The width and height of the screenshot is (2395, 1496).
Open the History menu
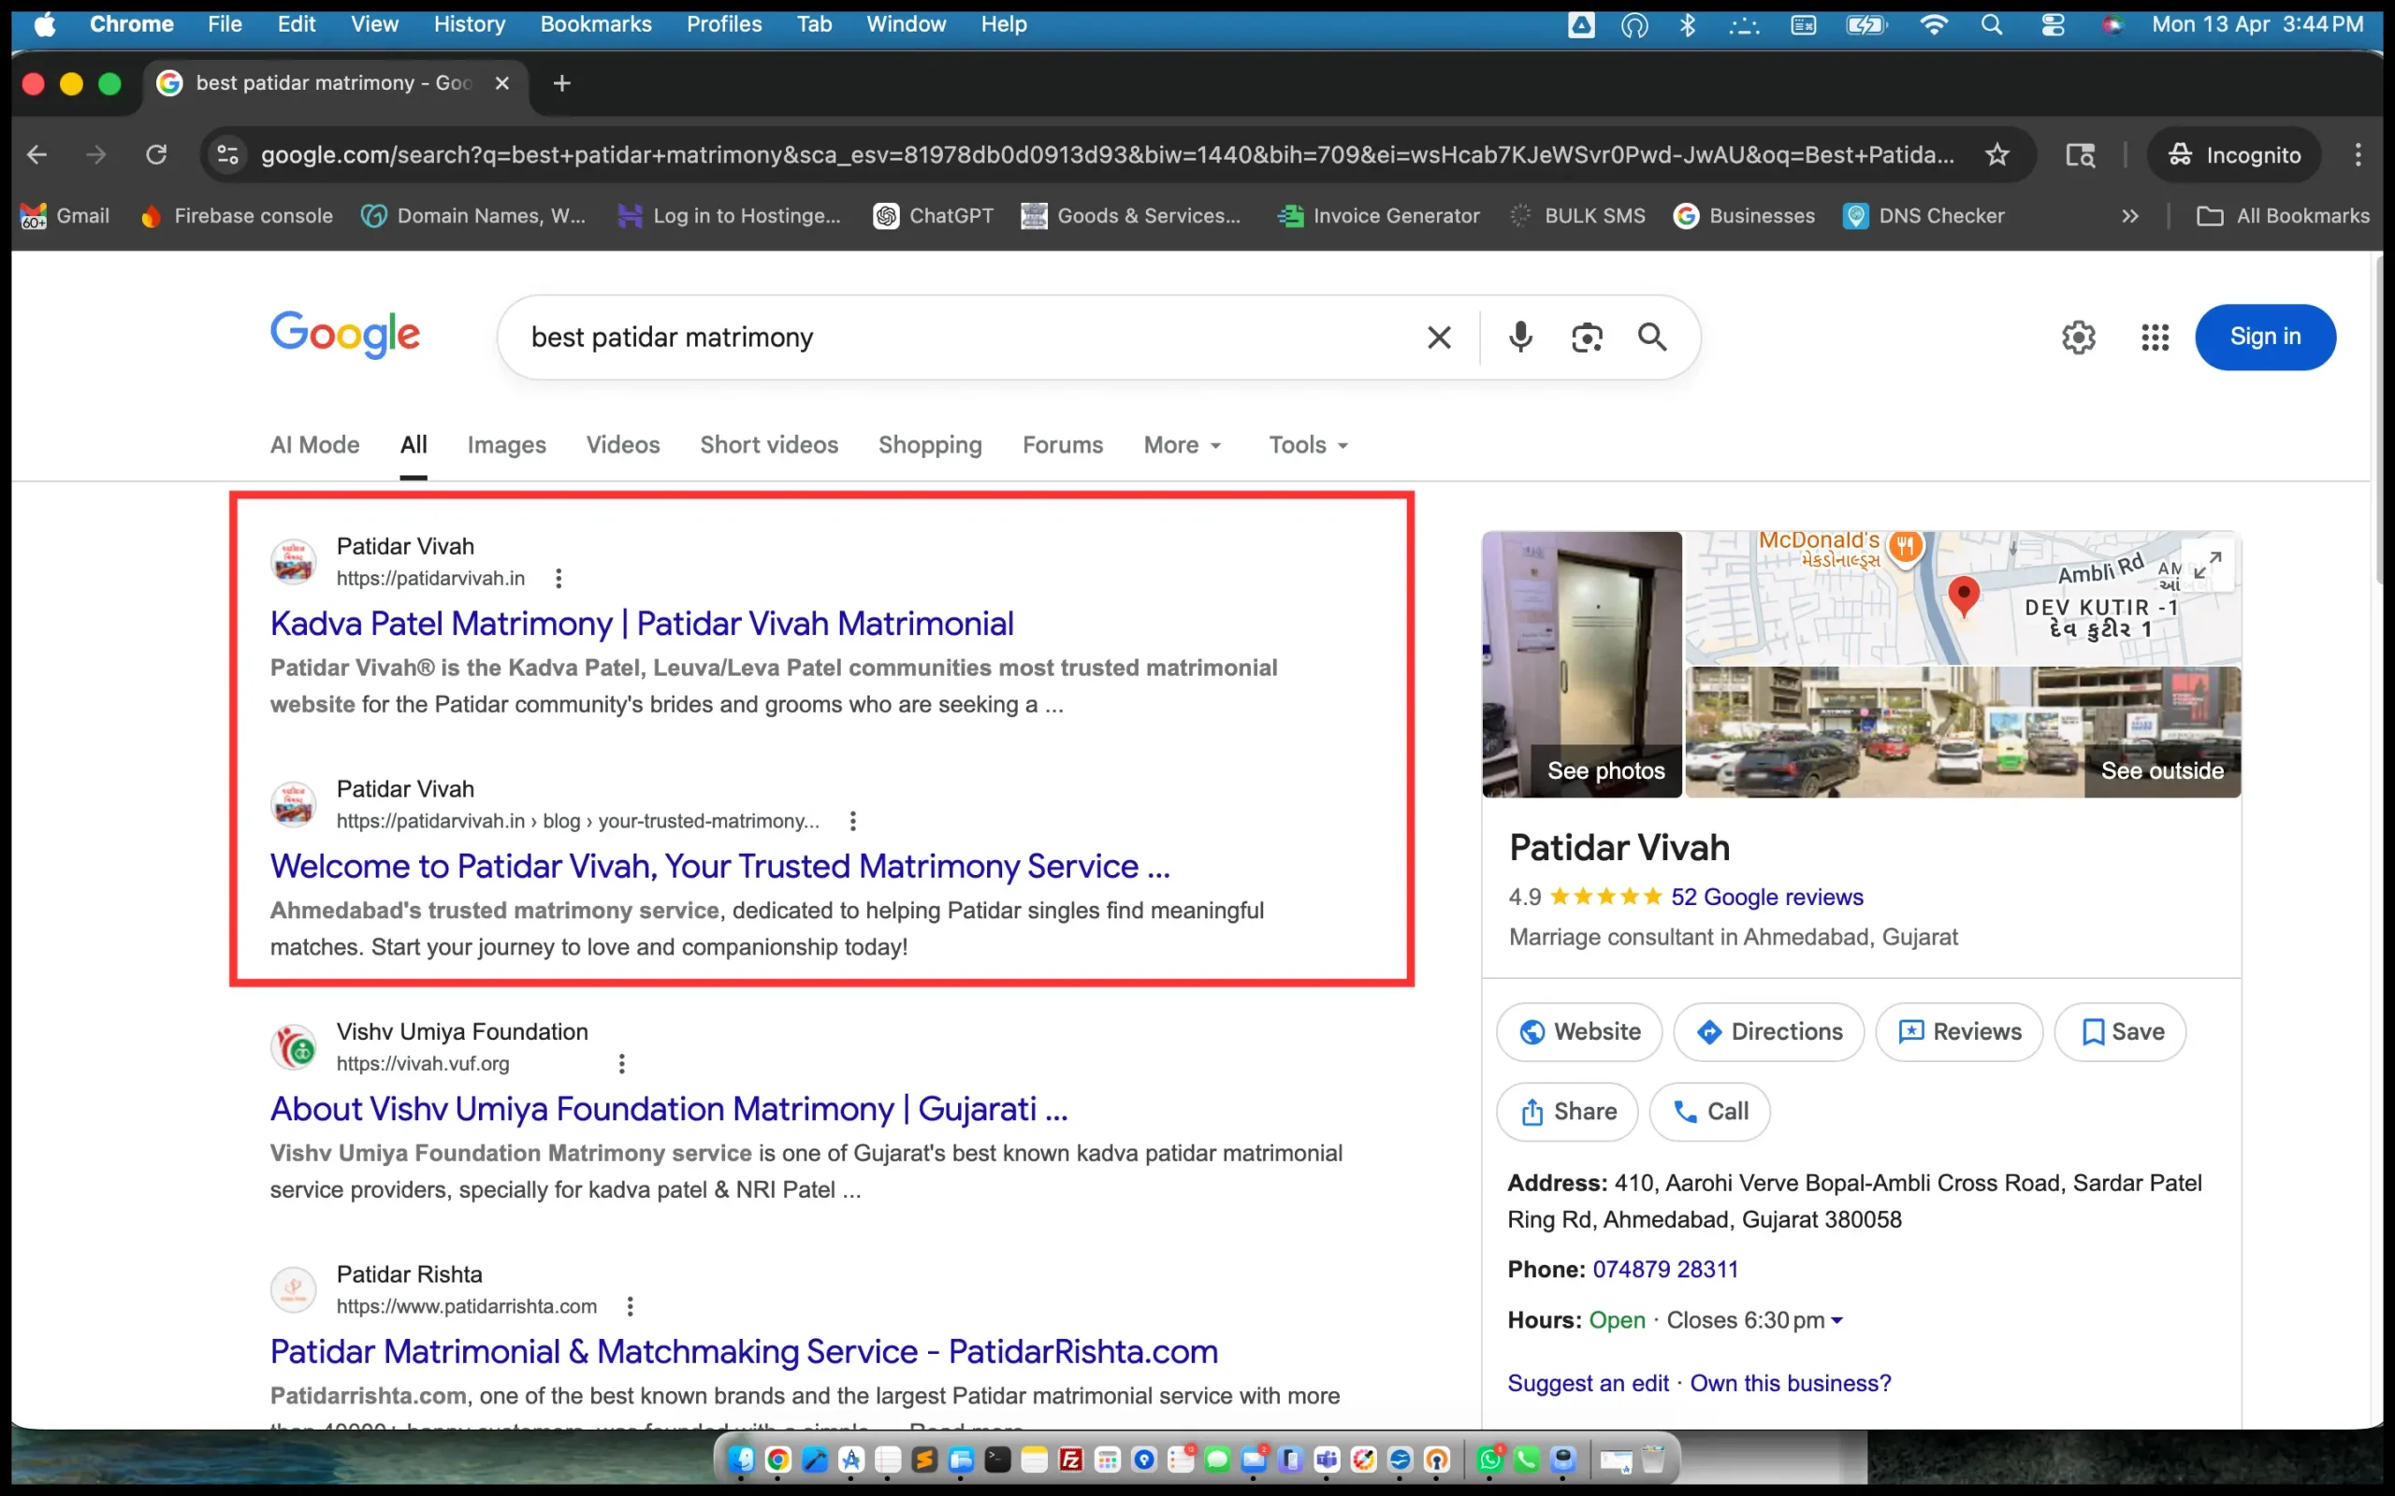(469, 23)
